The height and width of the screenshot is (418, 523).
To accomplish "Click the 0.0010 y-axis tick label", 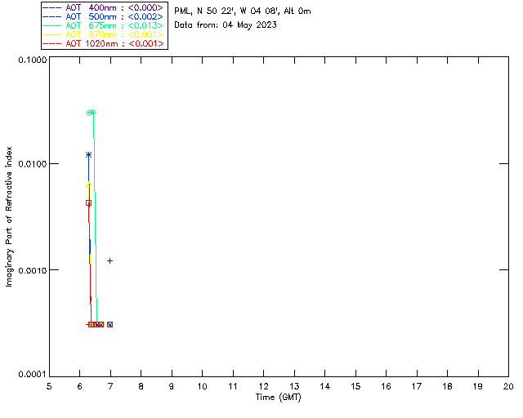I will 32,270.
